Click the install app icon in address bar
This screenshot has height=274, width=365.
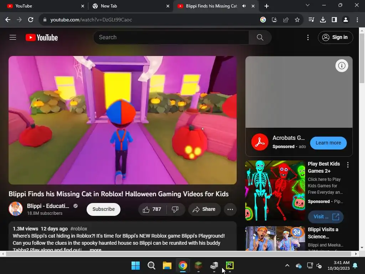coord(274,20)
